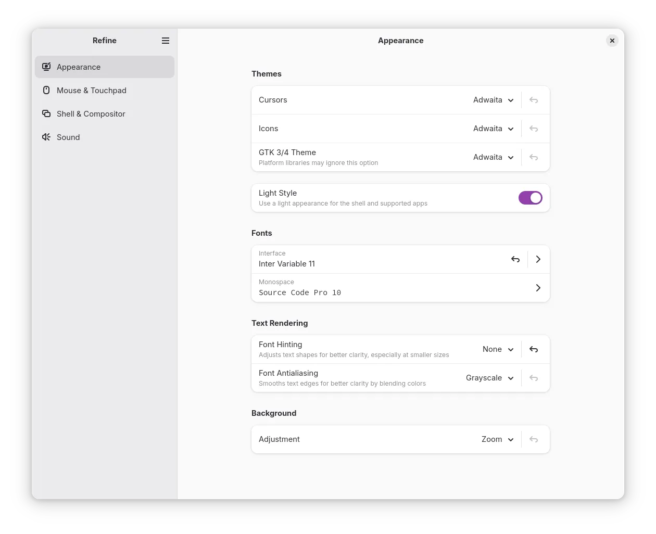The width and height of the screenshot is (656, 534).
Task: Expand the Background Adjustment Zoom dropdown
Action: (x=497, y=439)
